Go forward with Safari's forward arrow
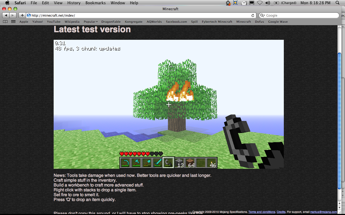Image resolution: width=345 pixels, height=215 pixels. coord(13,15)
